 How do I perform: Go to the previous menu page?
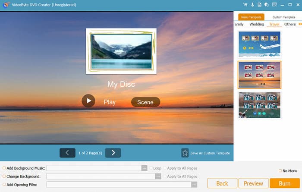coord(67,153)
